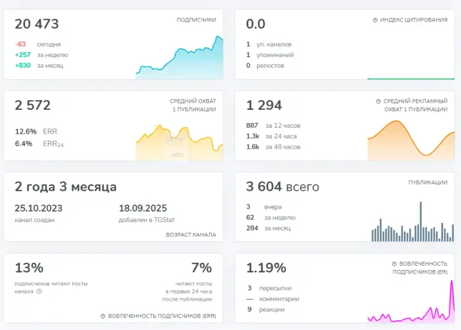
Task: Click the 284 за месяц publications row
Action: 268,228
